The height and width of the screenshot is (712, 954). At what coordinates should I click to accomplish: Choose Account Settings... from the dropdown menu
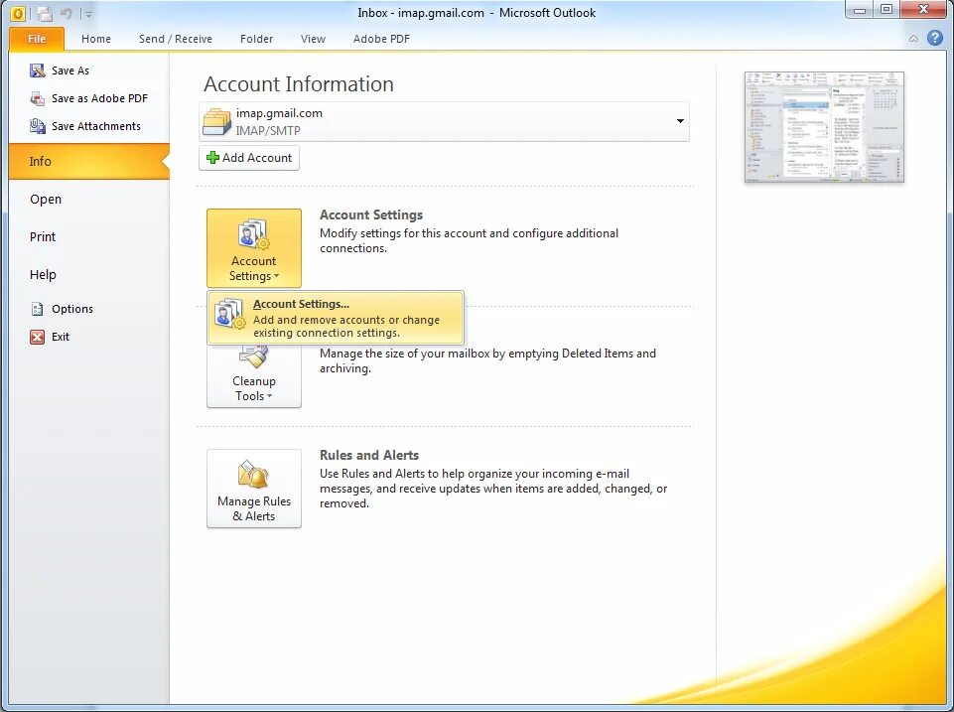336,318
